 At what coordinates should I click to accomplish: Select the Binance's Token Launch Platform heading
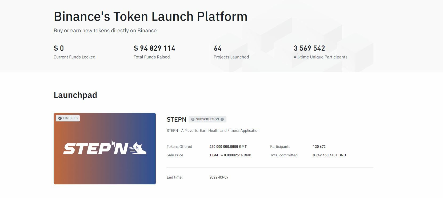[x=151, y=16]
